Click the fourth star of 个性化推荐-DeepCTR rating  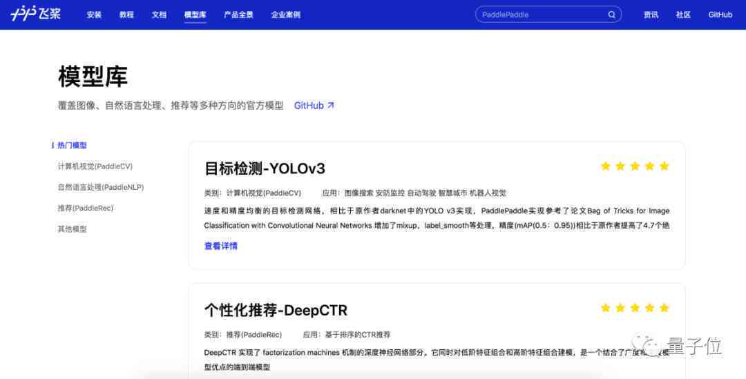pos(650,308)
